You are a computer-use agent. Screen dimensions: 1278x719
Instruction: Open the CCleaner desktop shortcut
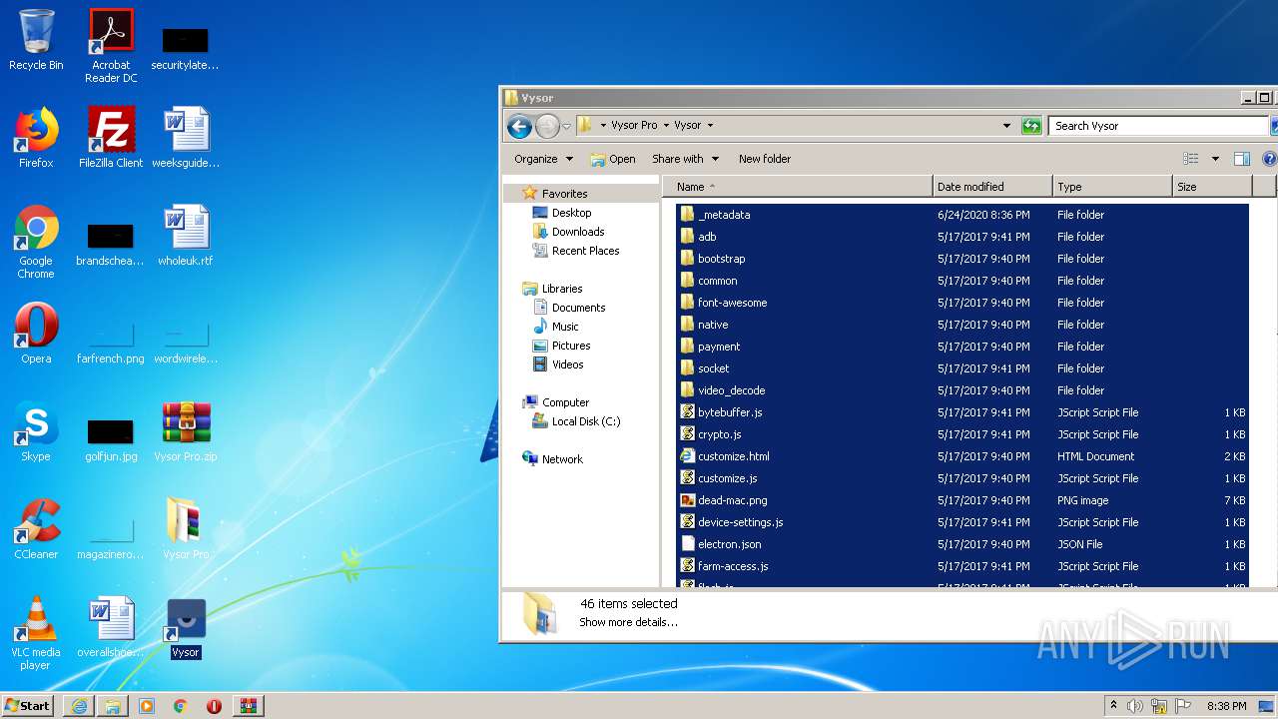coord(36,529)
